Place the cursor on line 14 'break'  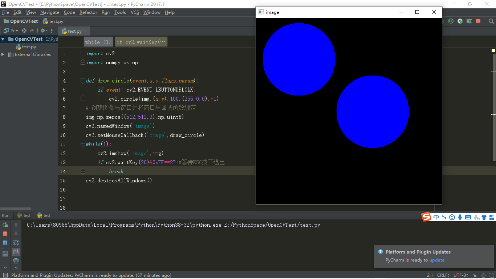coord(116,171)
